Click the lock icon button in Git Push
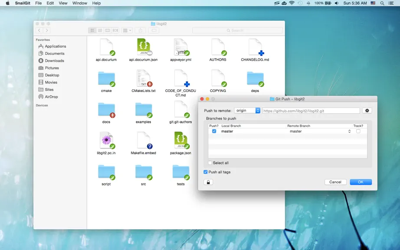This screenshot has width=400, height=250. point(208,182)
